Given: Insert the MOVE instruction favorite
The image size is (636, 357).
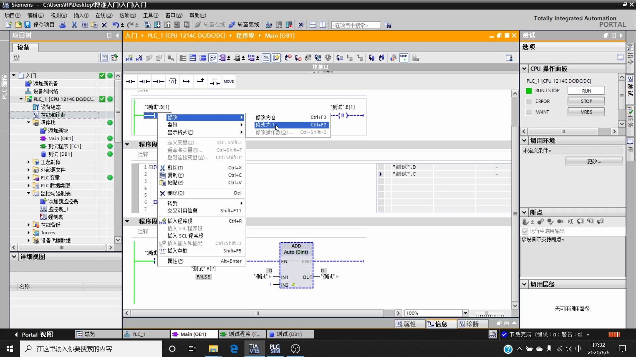Looking at the screenshot, I should 229,81.
